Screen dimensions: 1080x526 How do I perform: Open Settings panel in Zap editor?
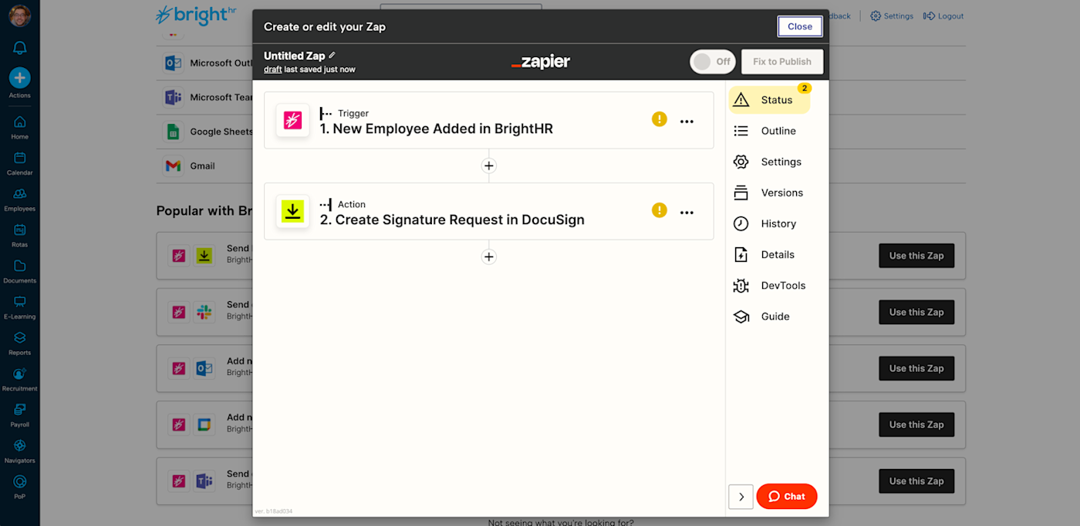[769, 162]
